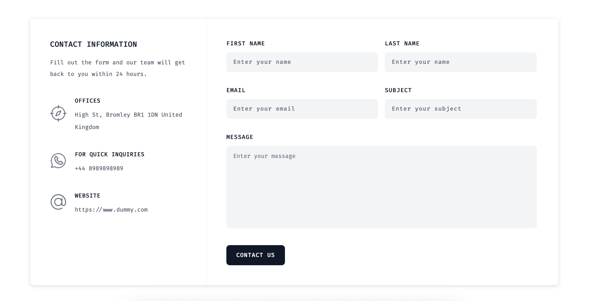Click the at-sign website icon
593x301 pixels.
(x=58, y=202)
